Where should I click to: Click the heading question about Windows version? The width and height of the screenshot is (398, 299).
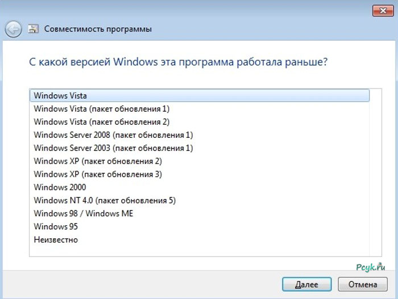click(178, 62)
